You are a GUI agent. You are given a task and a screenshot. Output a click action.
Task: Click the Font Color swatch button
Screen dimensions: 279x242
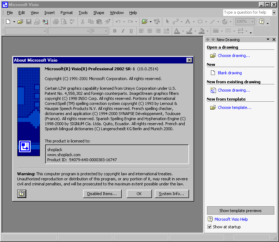tap(177, 31)
